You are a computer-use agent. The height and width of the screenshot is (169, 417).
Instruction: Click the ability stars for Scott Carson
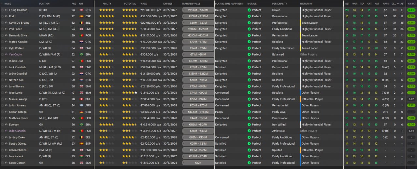[x=107, y=163]
